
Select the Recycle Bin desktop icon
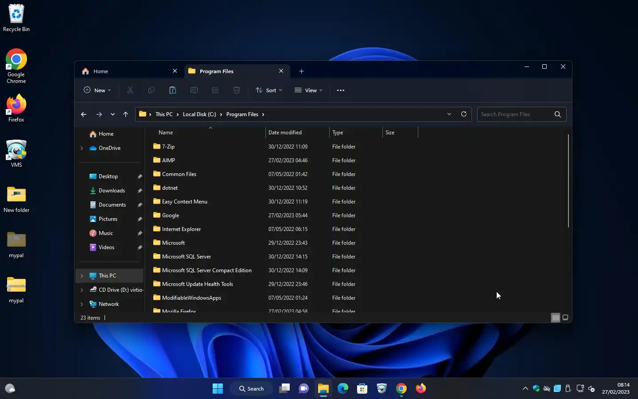point(16,18)
